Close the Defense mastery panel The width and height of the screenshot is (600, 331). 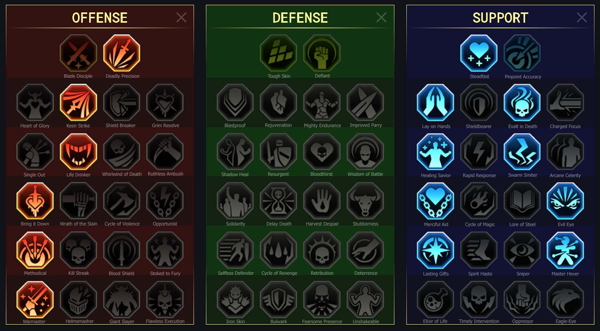point(381,17)
